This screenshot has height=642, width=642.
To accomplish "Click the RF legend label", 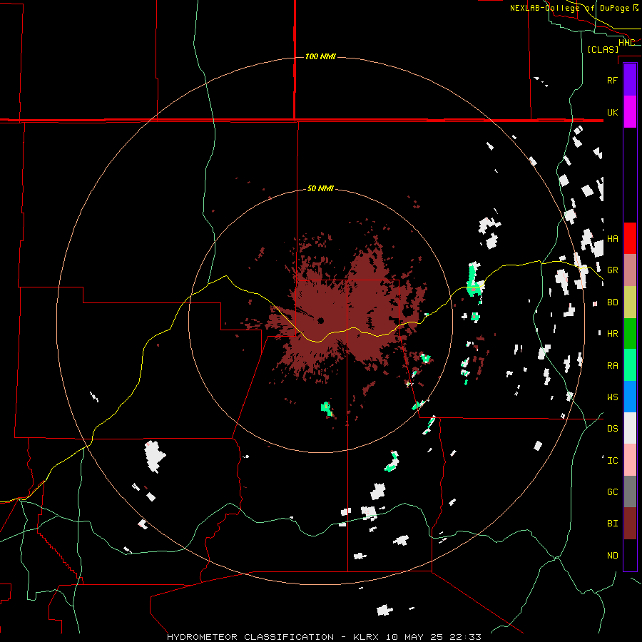I will click(612, 80).
